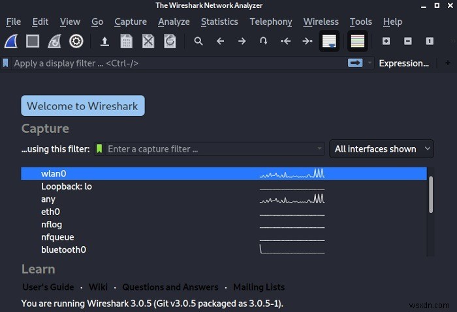Screen dimensions: 457x312
Task: Open a capture file with the upload arrow icon
Action: [104, 41]
